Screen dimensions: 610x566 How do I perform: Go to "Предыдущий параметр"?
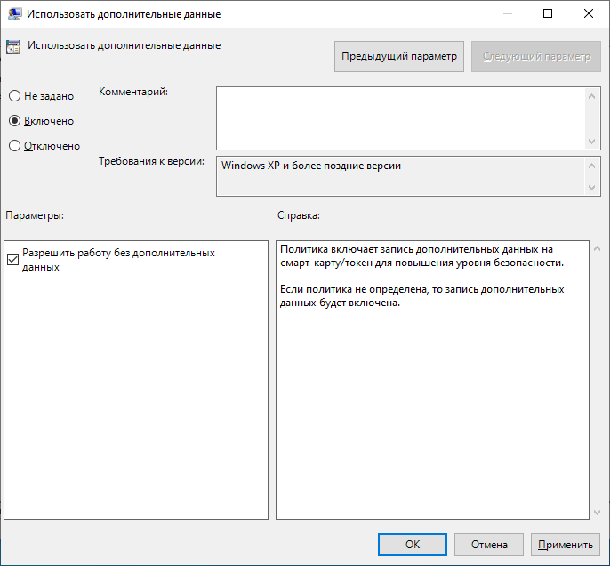[x=399, y=56]
